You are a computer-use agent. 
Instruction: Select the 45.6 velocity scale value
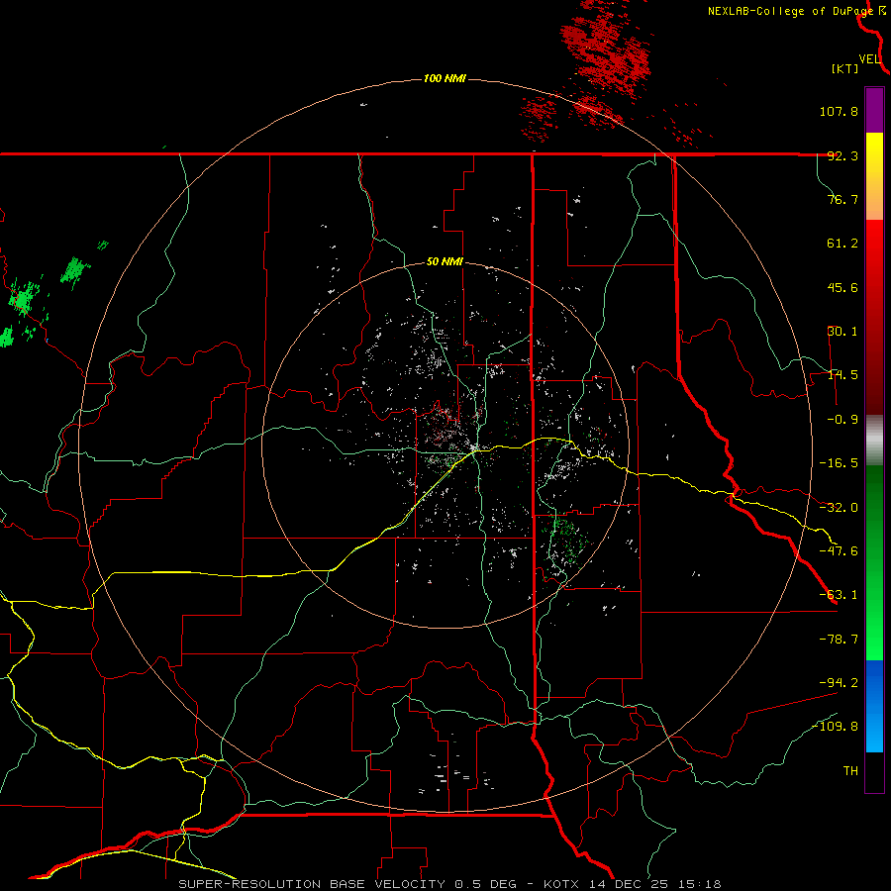842,287
